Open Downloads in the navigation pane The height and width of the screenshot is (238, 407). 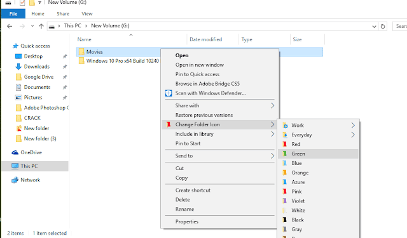(x=37, y=67)
